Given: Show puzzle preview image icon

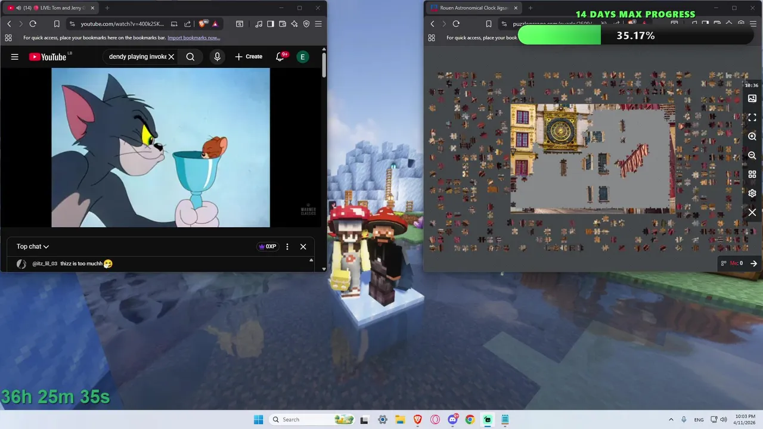Looking at the screenshot, I should pyautogui.click(x=752, y=98).
